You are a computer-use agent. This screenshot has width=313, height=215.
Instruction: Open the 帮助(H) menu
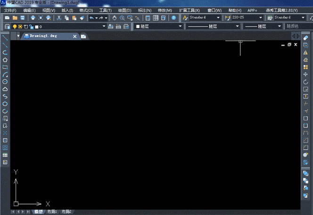point(235,10)
